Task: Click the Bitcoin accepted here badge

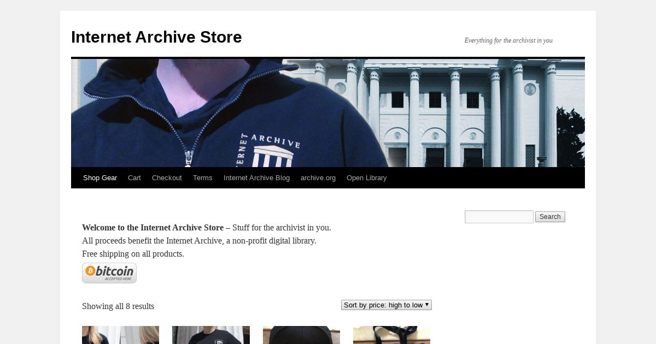Action: click(109, 273)
